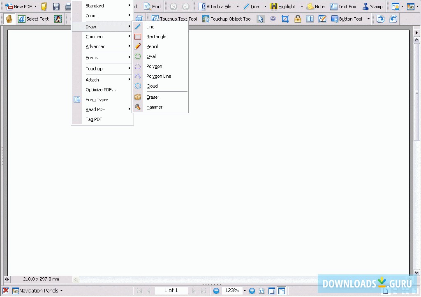The height and width of the screenshot is (297, 421).
Task: Select the Hand tool icon
Action: tap(9, 19)
